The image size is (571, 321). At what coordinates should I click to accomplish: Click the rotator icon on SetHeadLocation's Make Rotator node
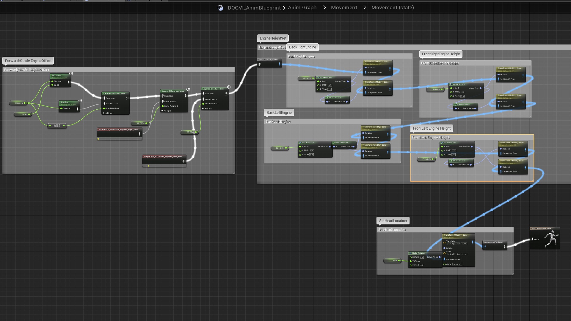[x=410, y=253]
